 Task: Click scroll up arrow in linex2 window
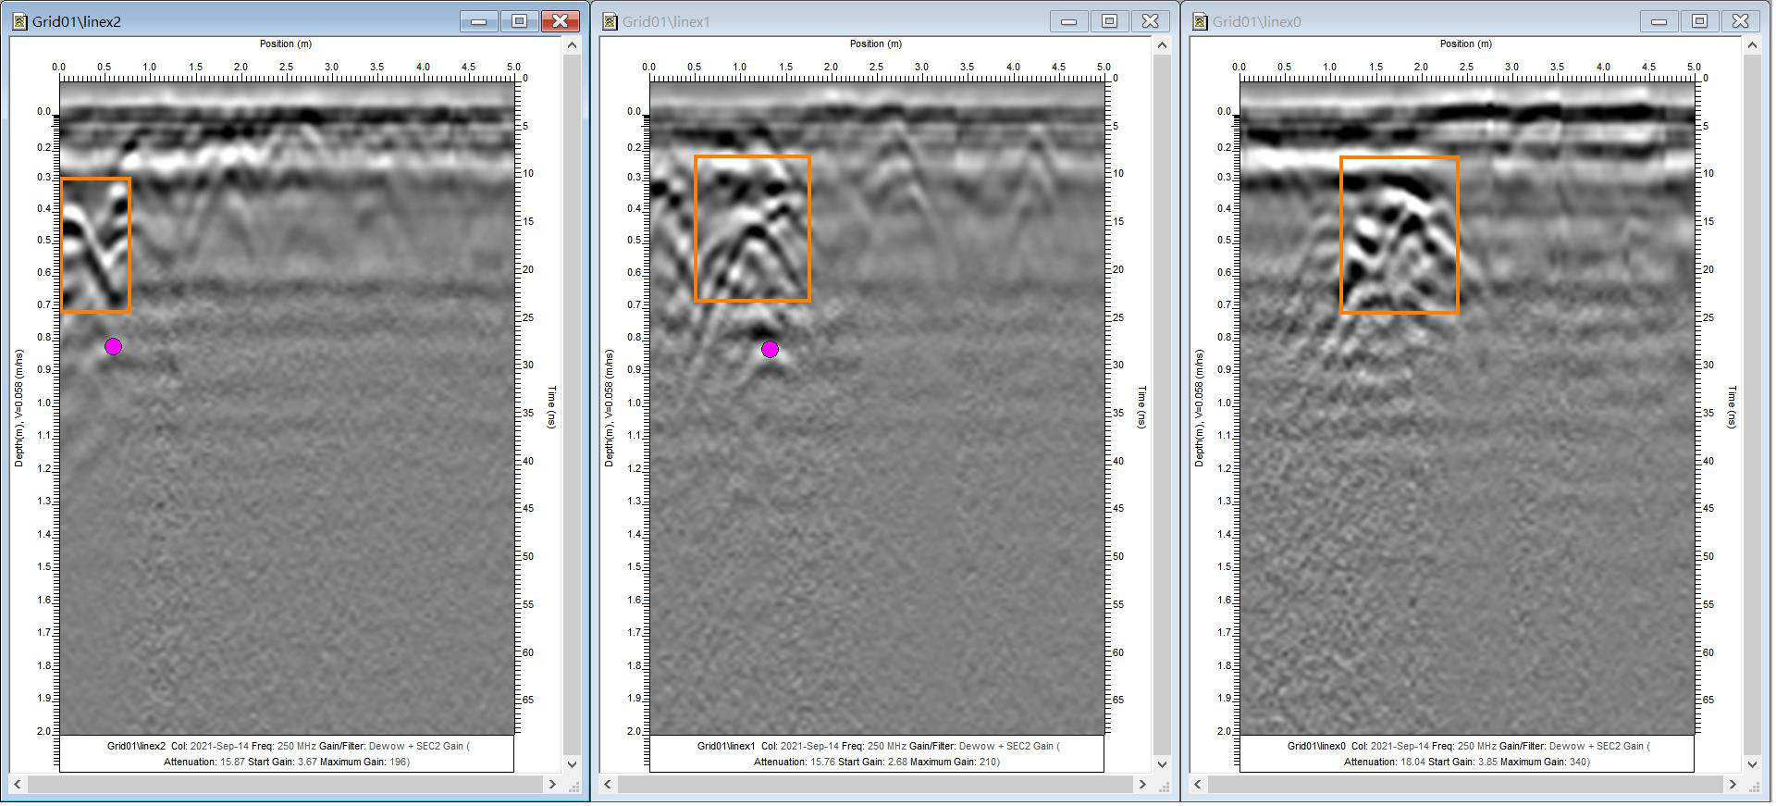(572, 45)
